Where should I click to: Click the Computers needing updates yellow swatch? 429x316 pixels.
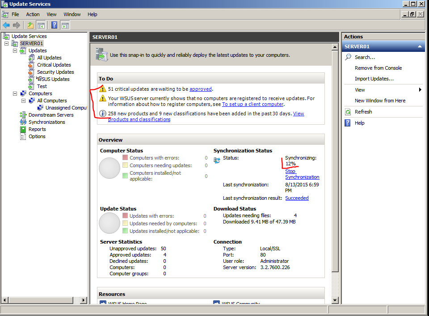[125, 165]
